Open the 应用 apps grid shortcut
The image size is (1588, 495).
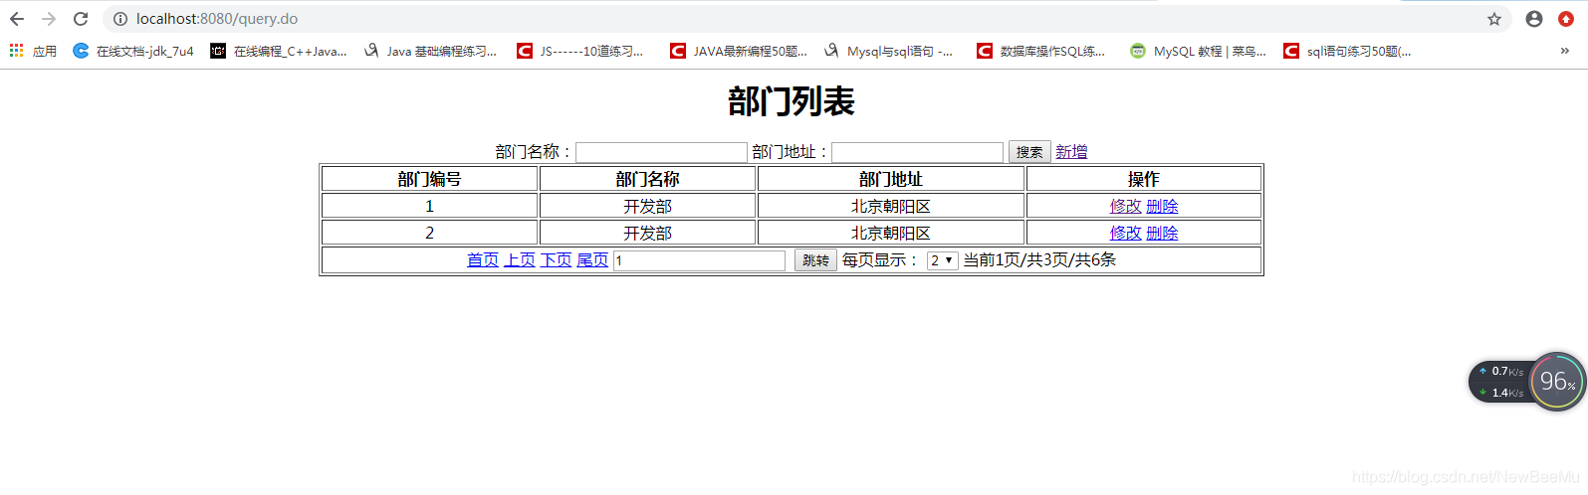(33, 51)
